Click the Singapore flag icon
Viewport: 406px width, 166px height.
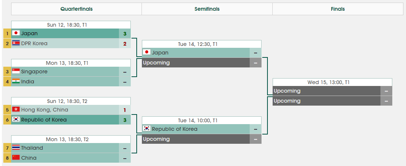tap(16, 72)
